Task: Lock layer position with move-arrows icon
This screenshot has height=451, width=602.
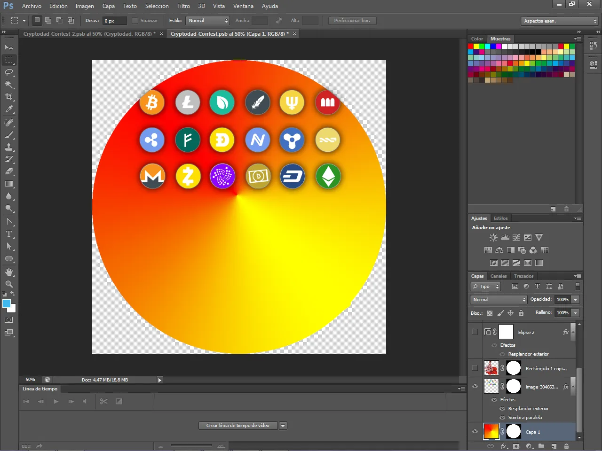Action: click(x=511, y=313)
